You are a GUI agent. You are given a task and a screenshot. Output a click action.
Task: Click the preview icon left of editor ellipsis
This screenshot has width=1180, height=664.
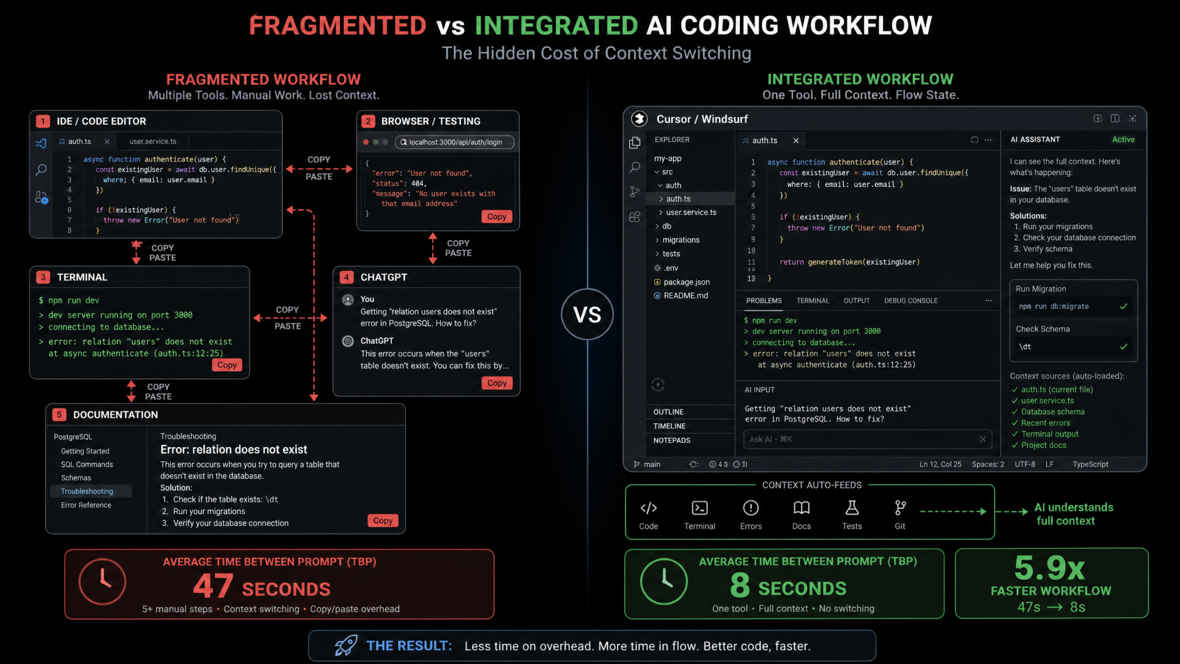click(x=974, y=140)
